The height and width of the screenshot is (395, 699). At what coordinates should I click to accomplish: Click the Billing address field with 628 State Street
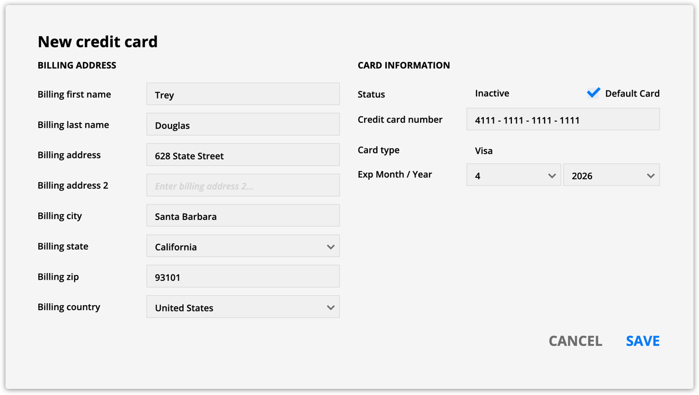coord(243,155)
